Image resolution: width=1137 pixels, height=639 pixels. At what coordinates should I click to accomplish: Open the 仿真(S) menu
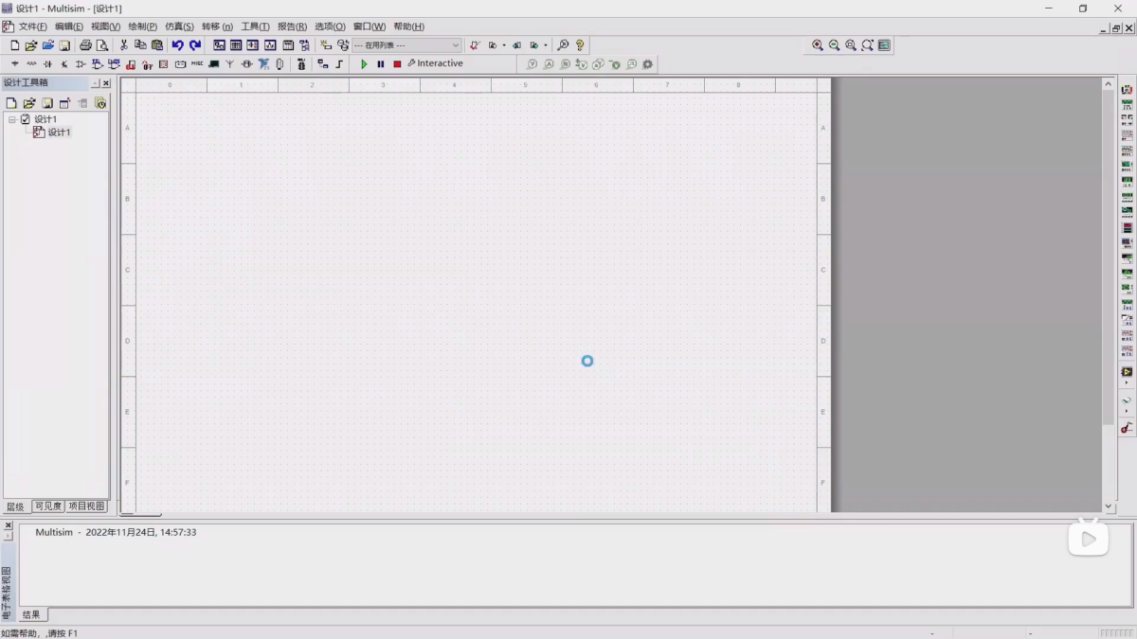(179, 27)
